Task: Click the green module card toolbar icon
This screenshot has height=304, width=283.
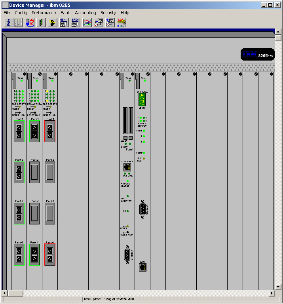Action: pyautogui.click(x=41, y=23)
